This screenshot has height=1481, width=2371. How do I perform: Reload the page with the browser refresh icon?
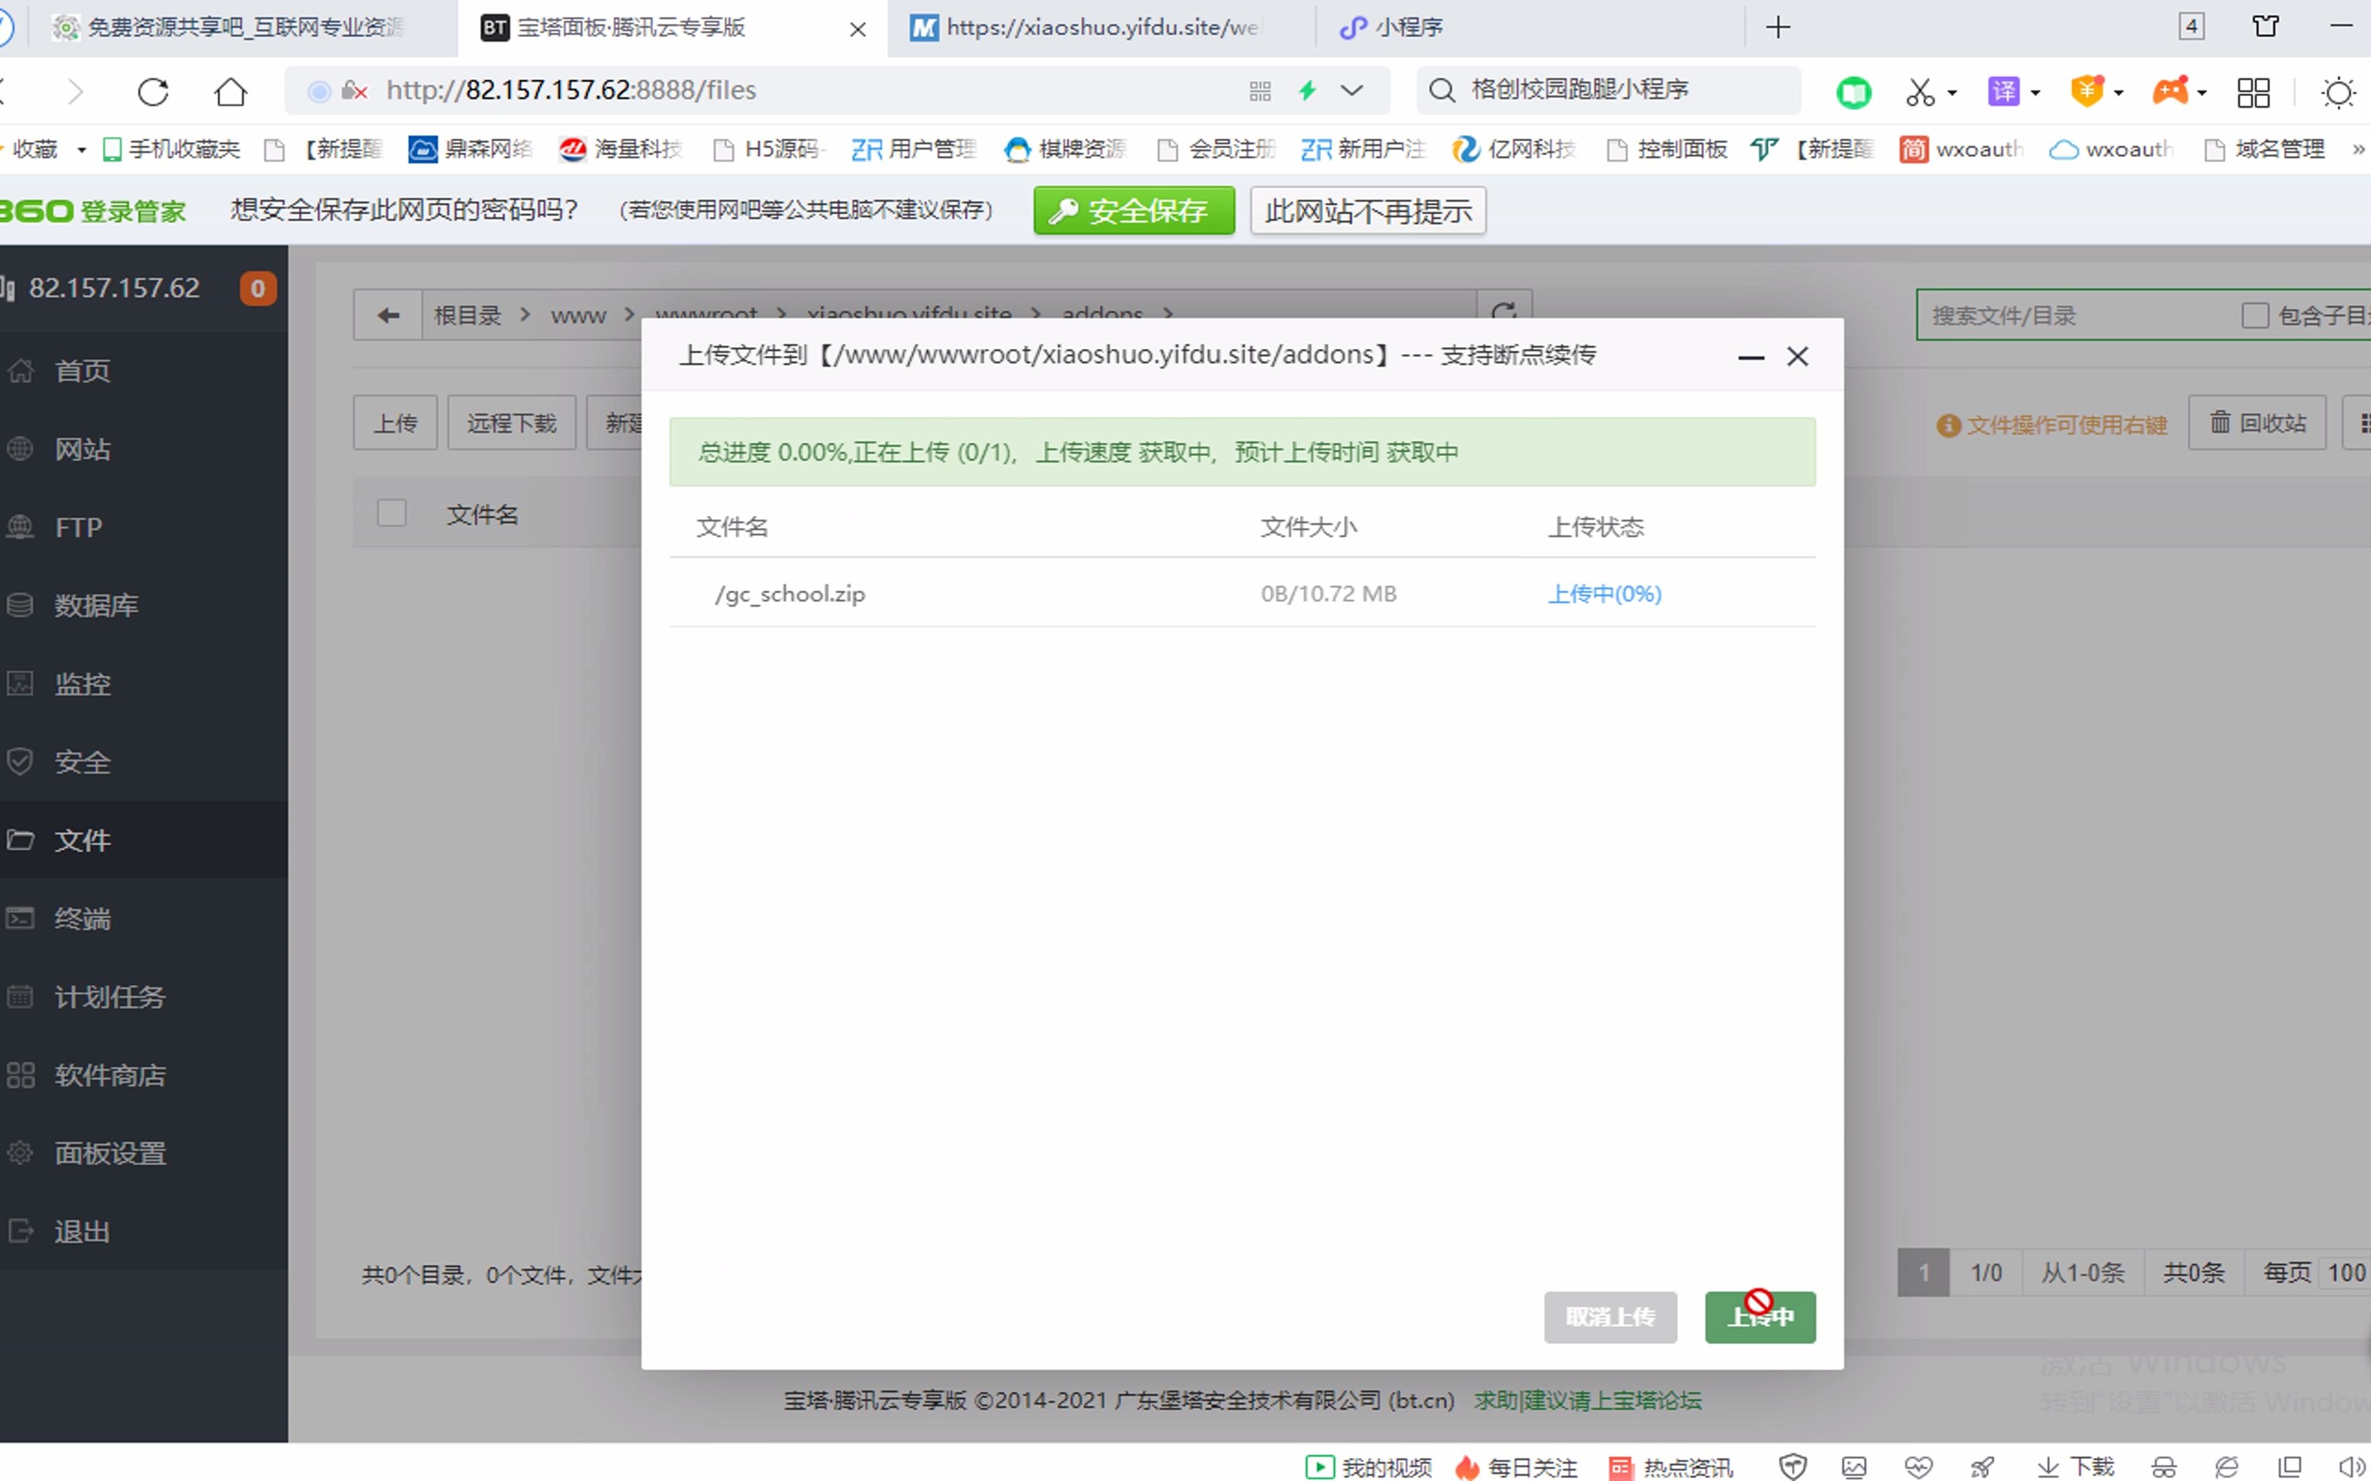[x=153, y=91]
